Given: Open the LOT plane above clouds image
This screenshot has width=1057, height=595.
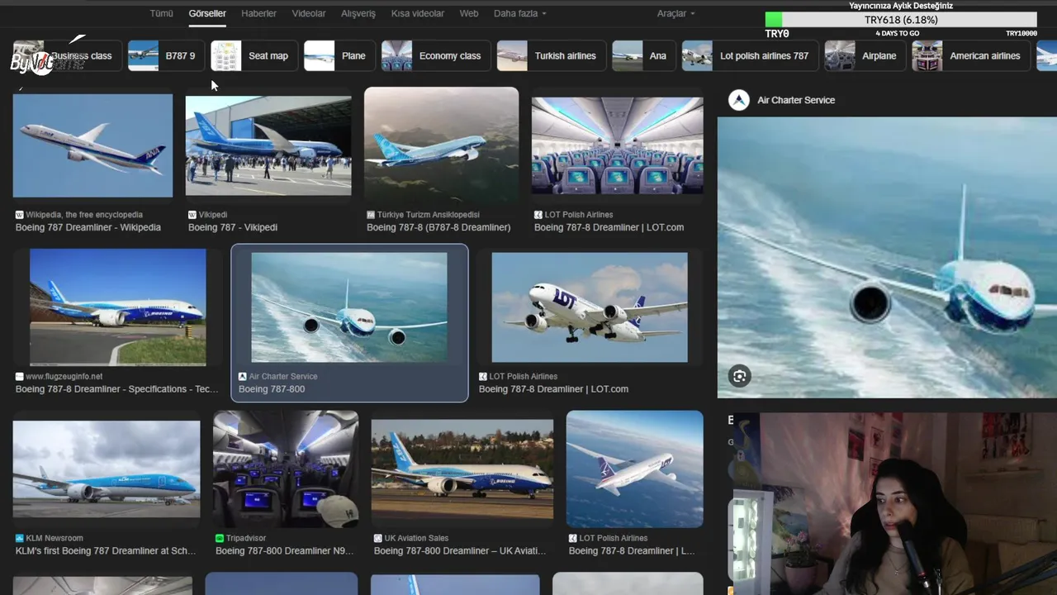Looking at the screenshot, I should tap(635, 469).
